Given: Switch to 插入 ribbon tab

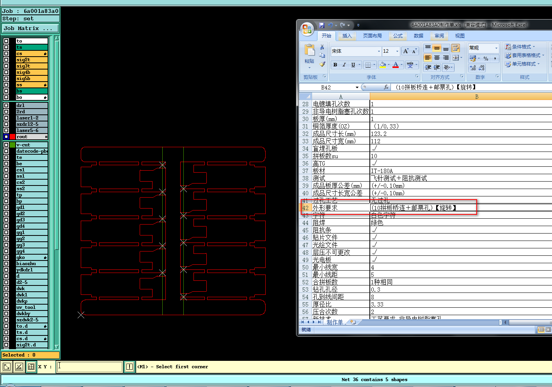Looking at the screenshot, I should click(347, 36).
